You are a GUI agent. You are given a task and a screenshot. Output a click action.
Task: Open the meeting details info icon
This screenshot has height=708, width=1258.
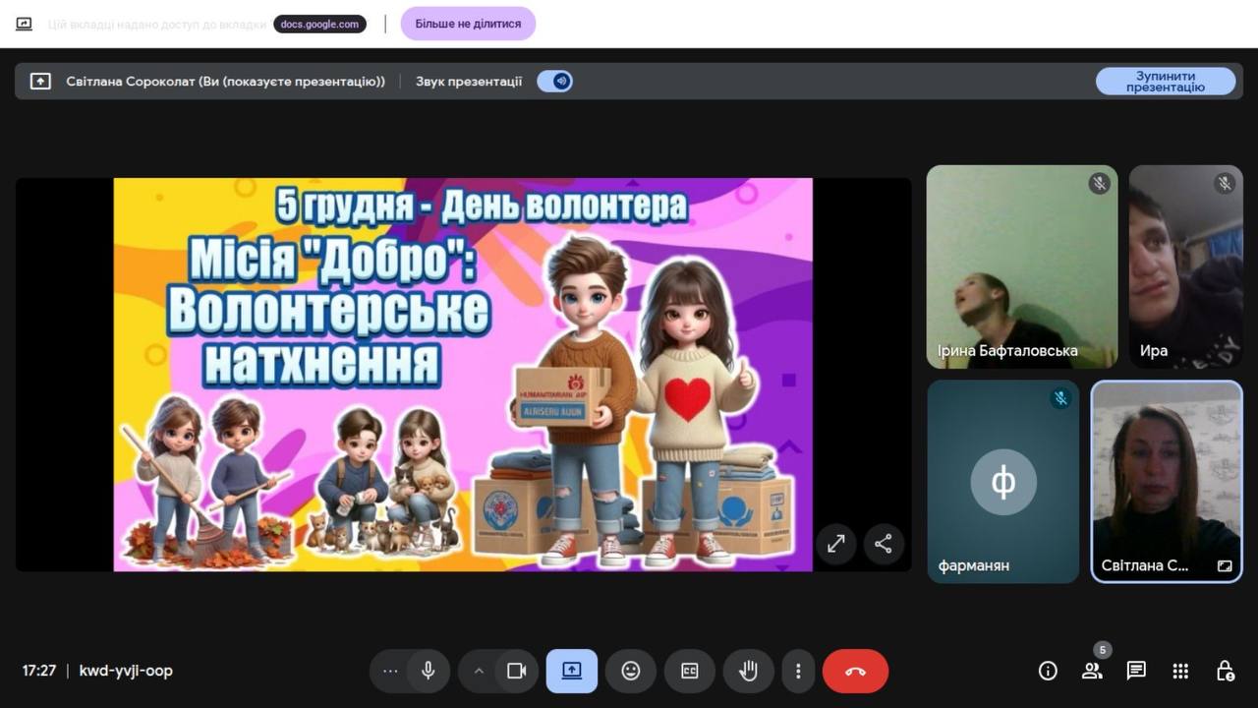point(1048,672)
